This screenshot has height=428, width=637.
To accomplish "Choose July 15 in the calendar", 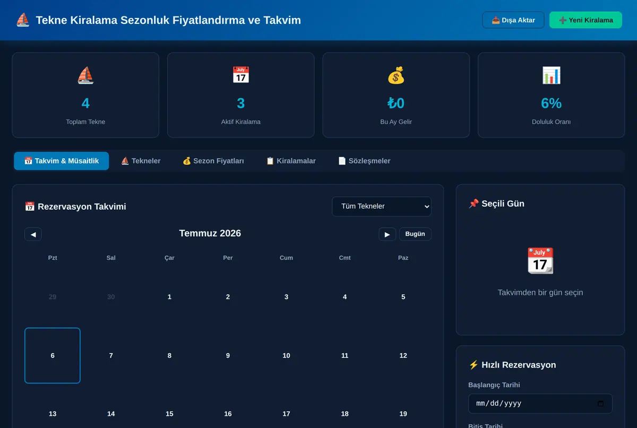I will point(169,414).
